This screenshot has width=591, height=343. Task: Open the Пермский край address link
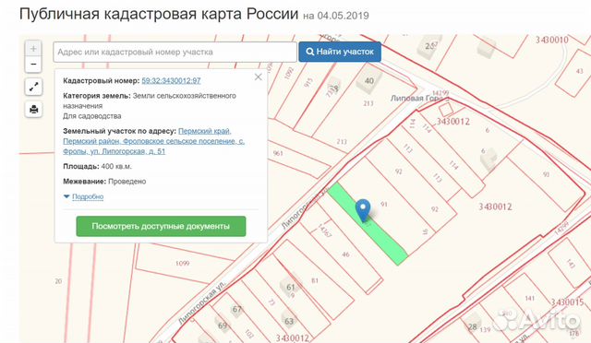[205, 131]
